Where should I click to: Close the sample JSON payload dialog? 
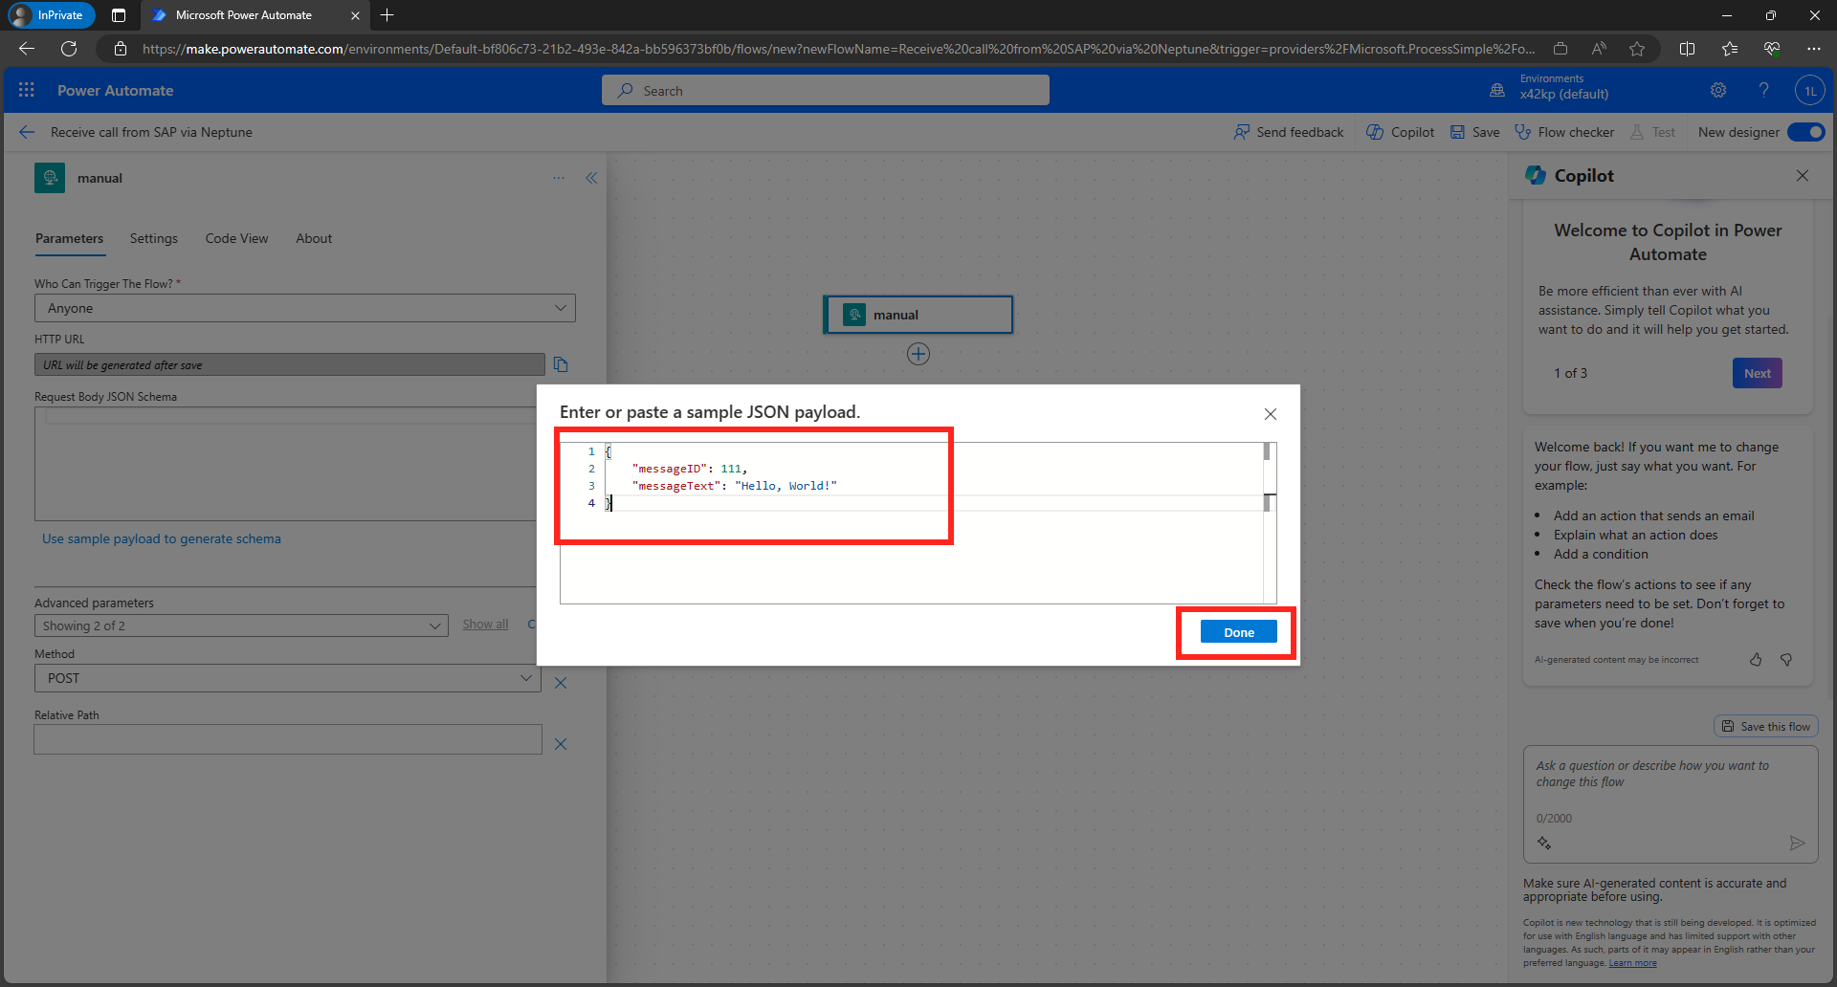[x=1271, y=414]
